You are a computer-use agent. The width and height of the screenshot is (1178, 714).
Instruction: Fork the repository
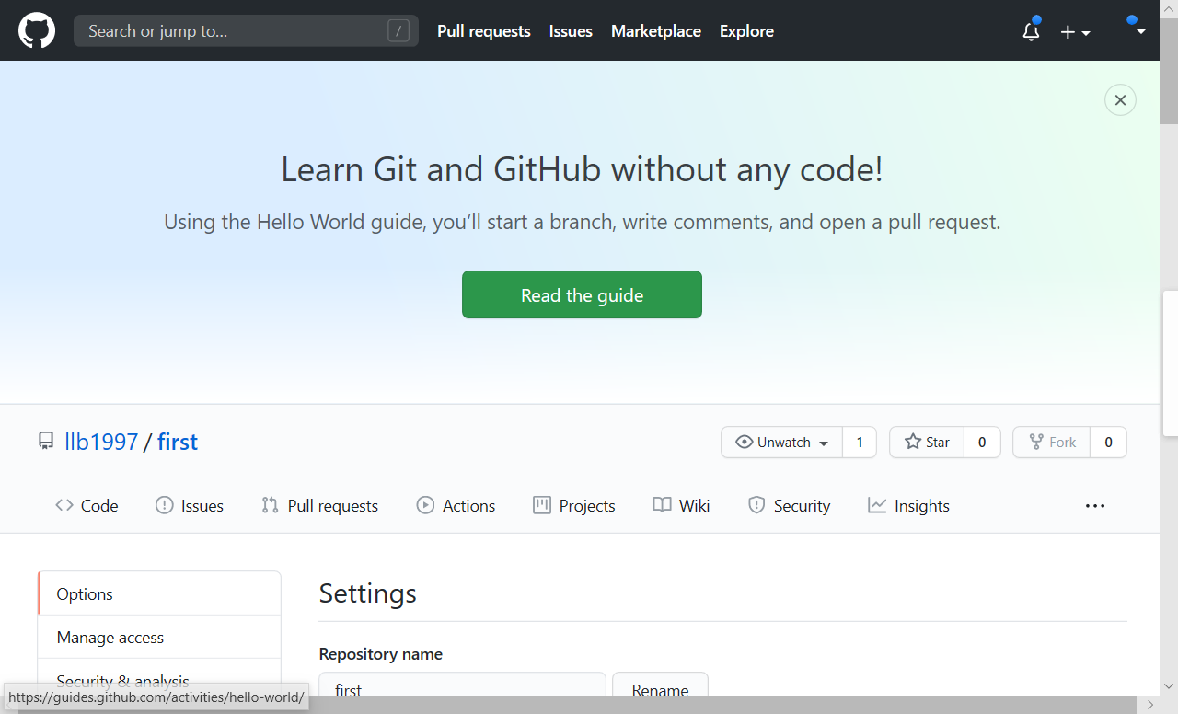tap(1052, 443)
